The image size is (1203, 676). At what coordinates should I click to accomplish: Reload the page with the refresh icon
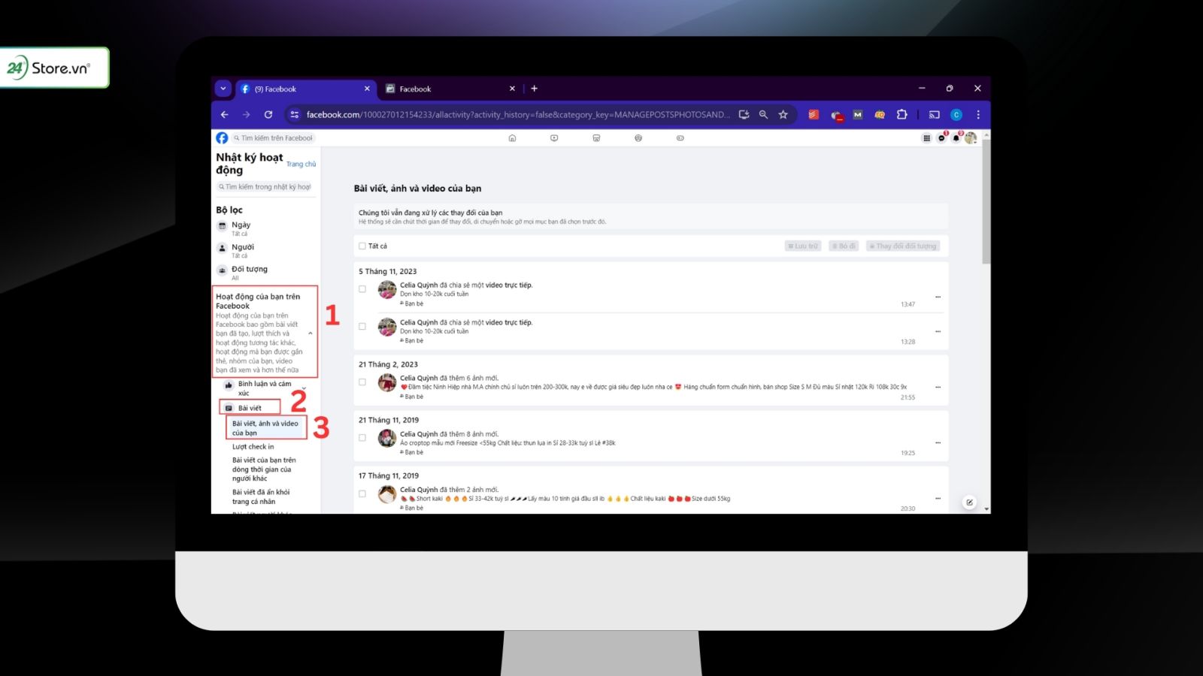(x=268, y=115)
